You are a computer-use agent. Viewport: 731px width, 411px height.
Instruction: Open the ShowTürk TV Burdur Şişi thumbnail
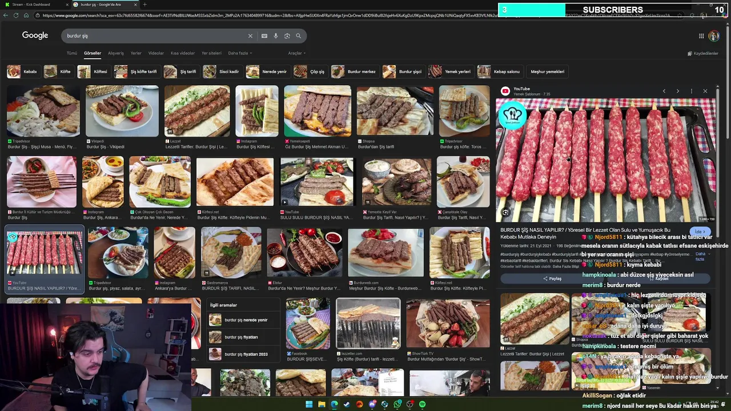pos(448,323)
